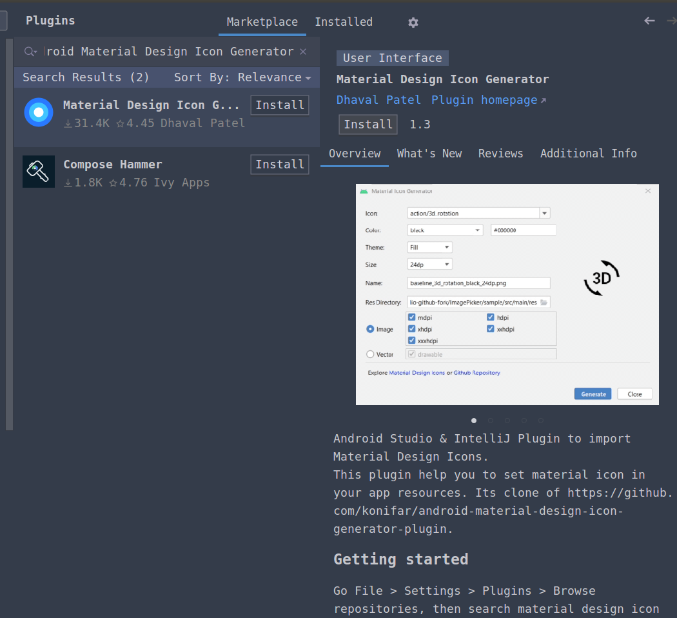Toggle the mdpi checkbox
677x618 pixels.
coord(412,317)
